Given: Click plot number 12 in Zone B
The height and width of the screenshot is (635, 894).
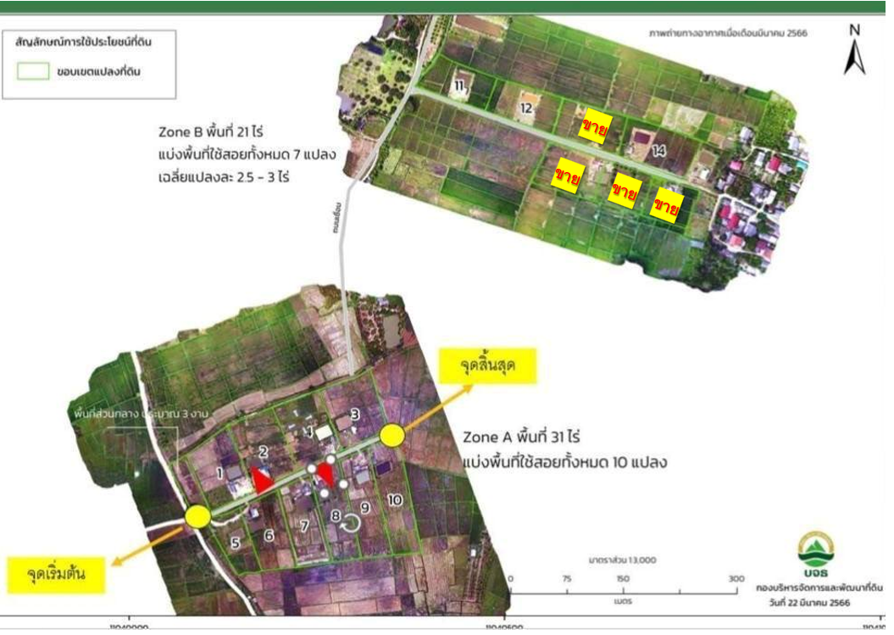Looking at the screenshot, I should click(526, 108).
